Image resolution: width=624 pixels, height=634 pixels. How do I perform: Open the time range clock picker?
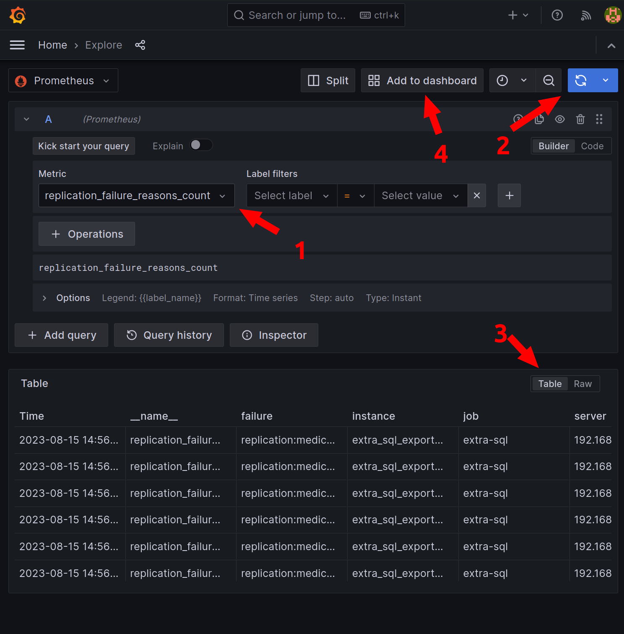pos(502,81)
